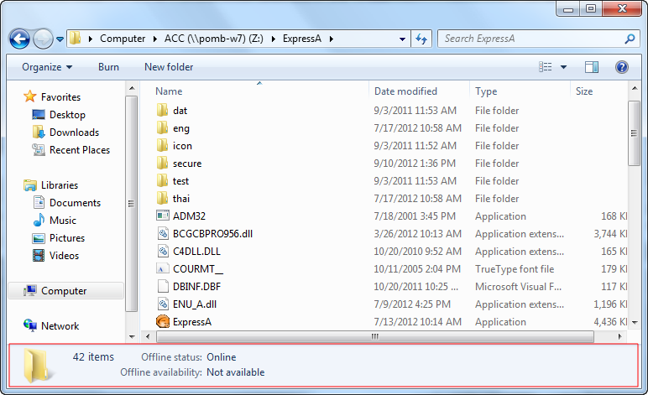
Task: Go back with the blue Back arrow button
Action: point(19,39)
